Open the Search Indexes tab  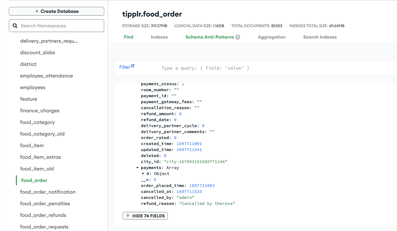pos(320,37)
